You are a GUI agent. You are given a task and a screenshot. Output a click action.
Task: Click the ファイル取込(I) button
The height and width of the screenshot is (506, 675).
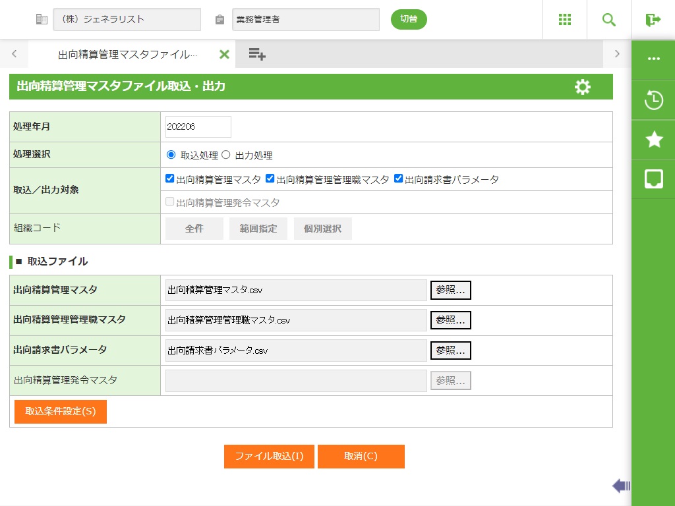point(269,457)
